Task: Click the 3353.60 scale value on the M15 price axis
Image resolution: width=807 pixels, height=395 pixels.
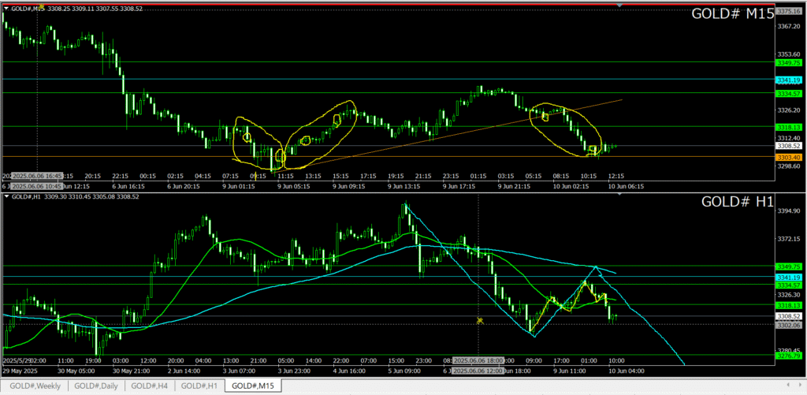Action: point(787,54)
